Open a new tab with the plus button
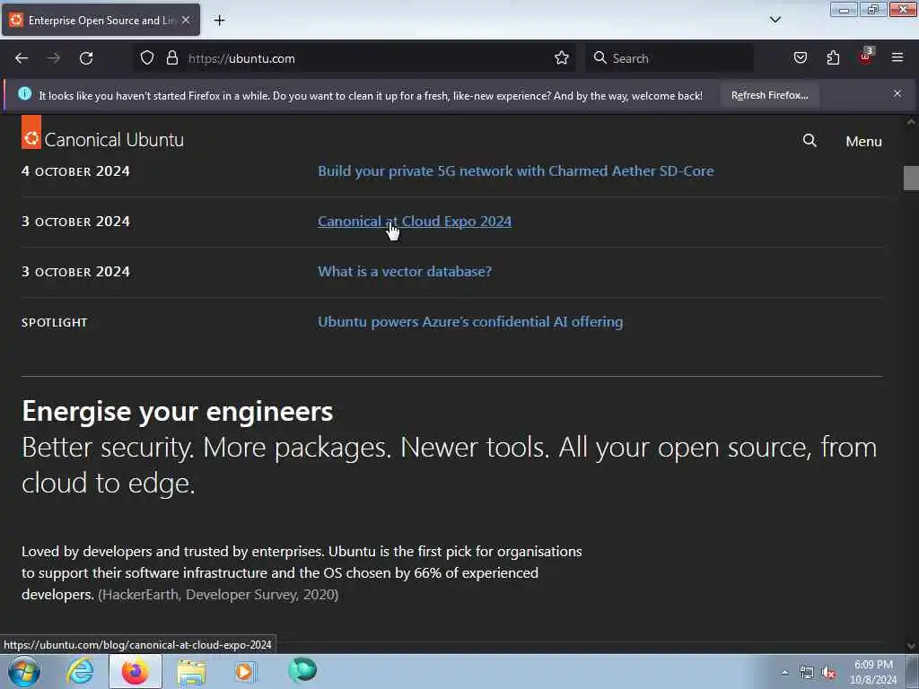This screenshot has height=689, width=919. coord(219,21)
